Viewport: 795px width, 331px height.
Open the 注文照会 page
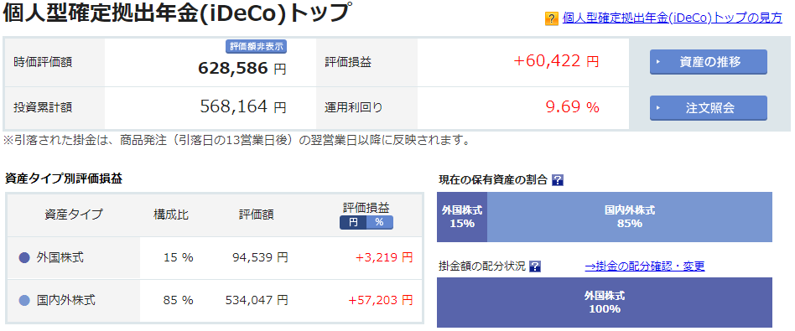click(709, 108)
